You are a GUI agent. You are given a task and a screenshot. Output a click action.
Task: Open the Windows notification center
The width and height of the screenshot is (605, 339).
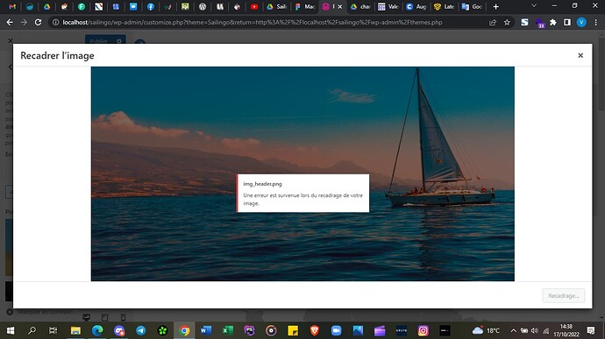[591, 330]
